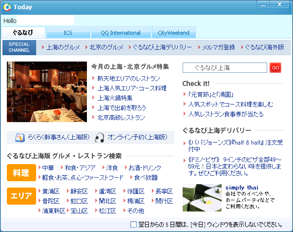Close the Today window

click(279, 5)
